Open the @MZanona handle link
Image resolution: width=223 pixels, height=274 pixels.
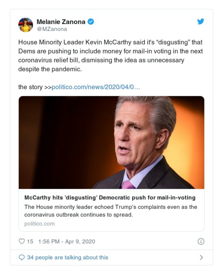52,29
